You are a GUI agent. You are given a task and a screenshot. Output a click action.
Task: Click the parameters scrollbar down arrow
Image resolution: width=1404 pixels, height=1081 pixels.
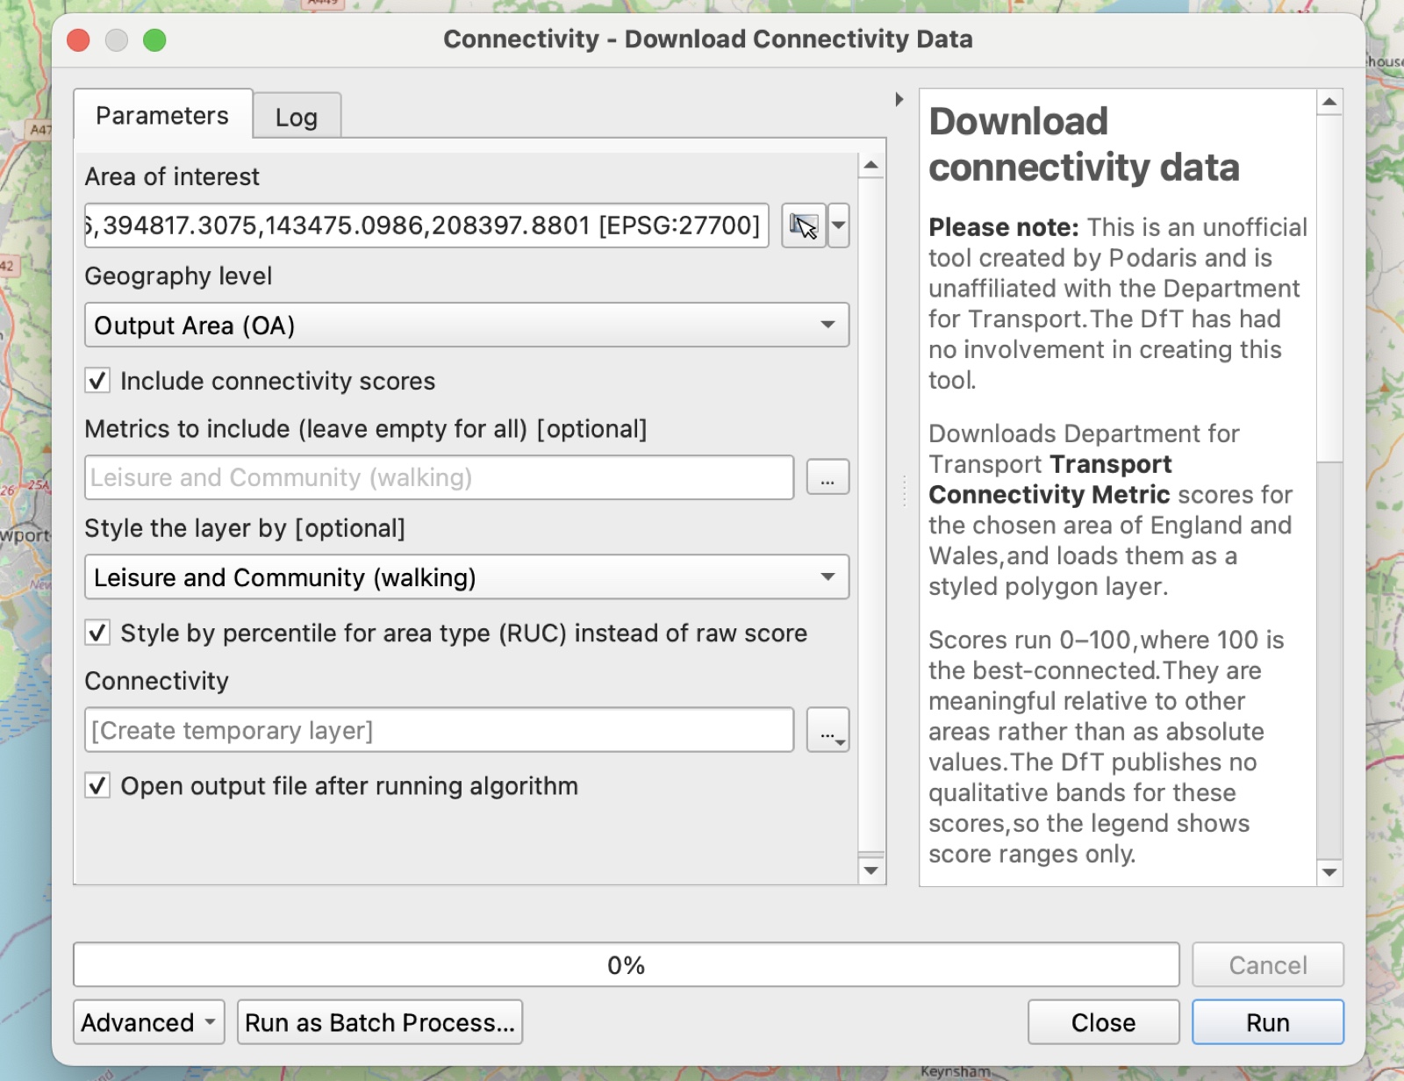click(x=870, y=870)
